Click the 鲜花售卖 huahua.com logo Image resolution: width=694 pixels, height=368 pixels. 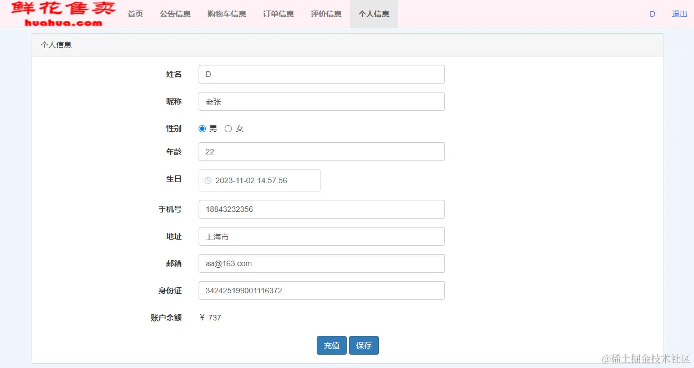pyautogui.click(x=64, y=14)
